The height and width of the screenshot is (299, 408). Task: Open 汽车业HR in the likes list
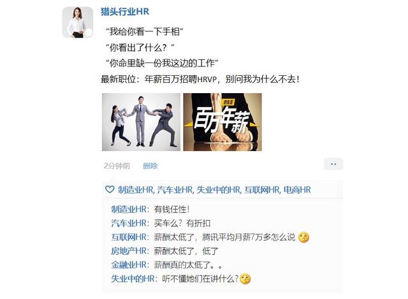[175, 190]
